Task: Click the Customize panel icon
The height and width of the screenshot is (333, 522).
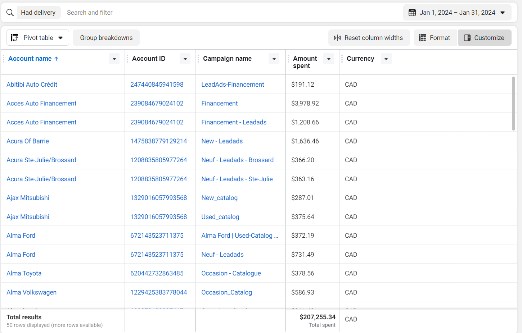Action: pyautogui.click(x=467, y=38)
